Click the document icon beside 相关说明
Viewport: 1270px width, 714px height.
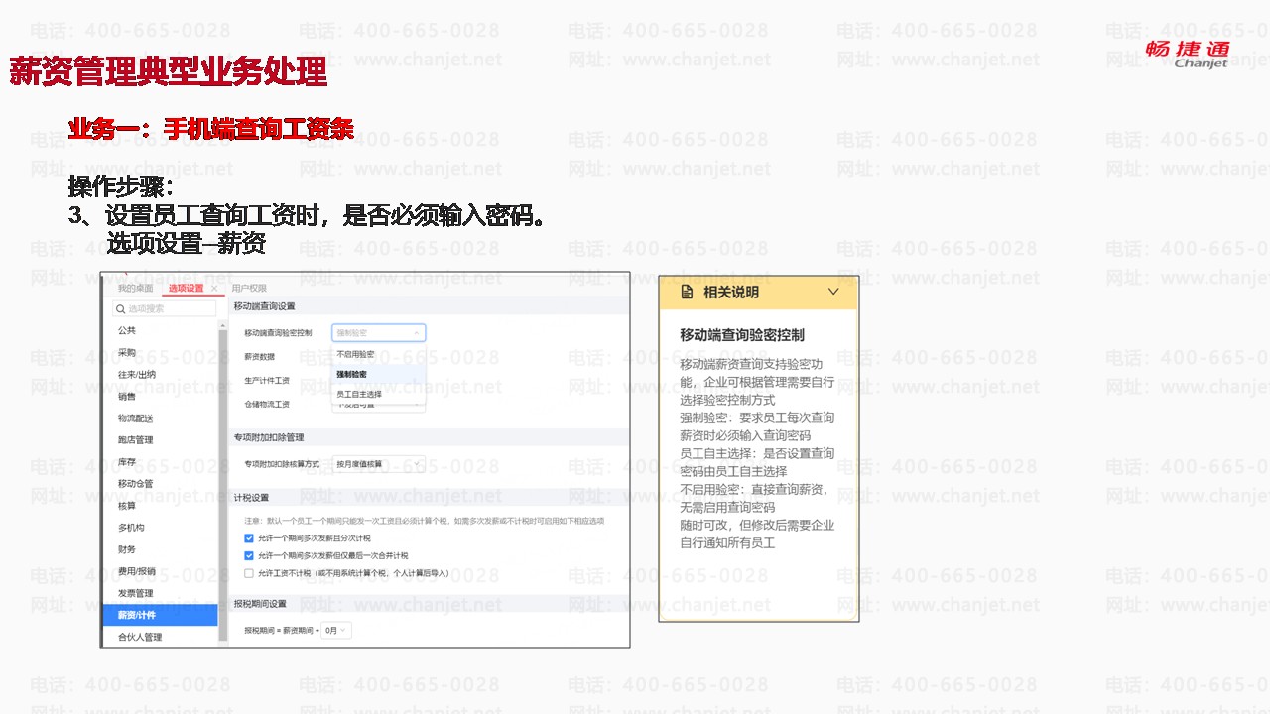coord(687,293)
